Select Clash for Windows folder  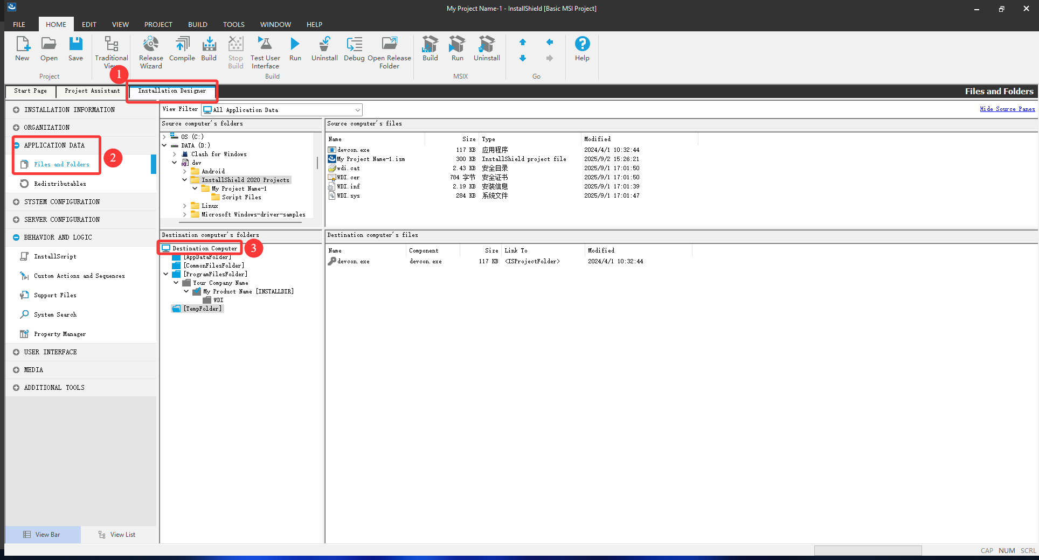[x=219, y=154]
